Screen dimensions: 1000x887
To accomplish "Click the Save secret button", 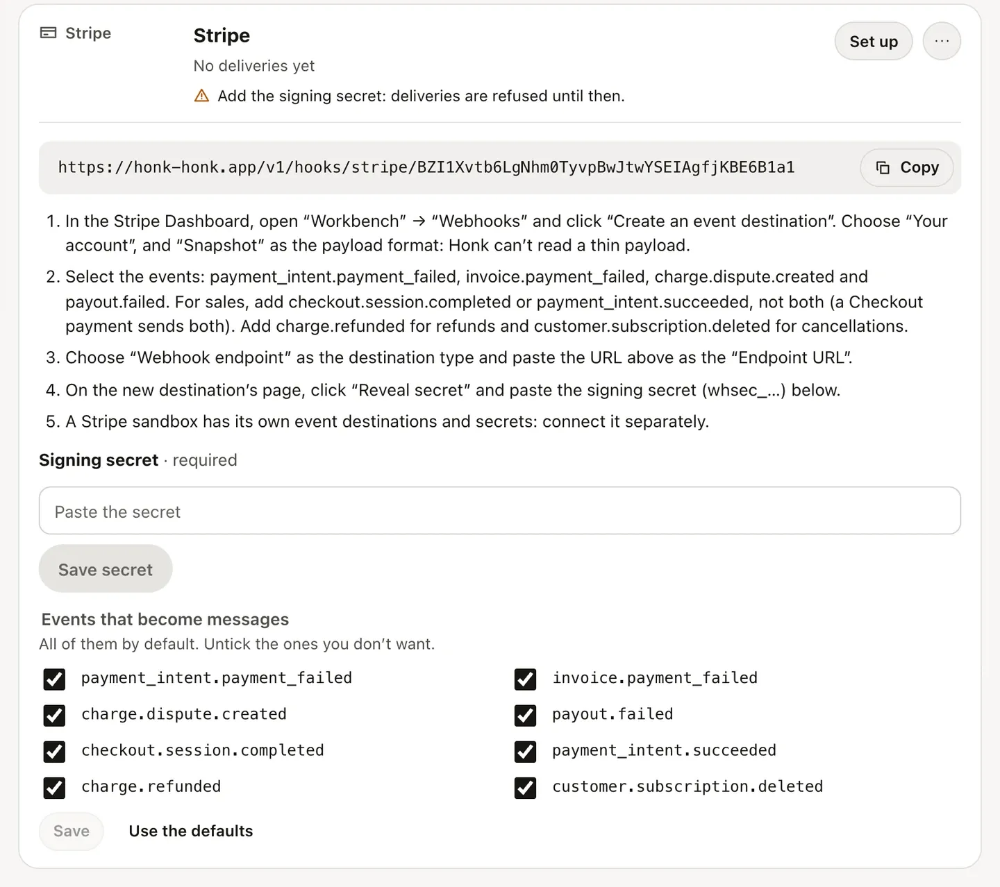I will click(x=106, y=569).
